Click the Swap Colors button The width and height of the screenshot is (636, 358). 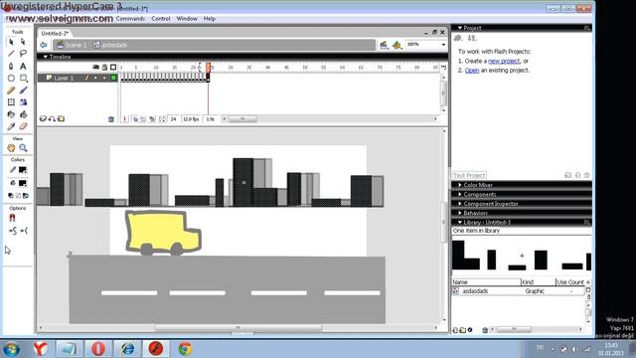tap(26, 196)
